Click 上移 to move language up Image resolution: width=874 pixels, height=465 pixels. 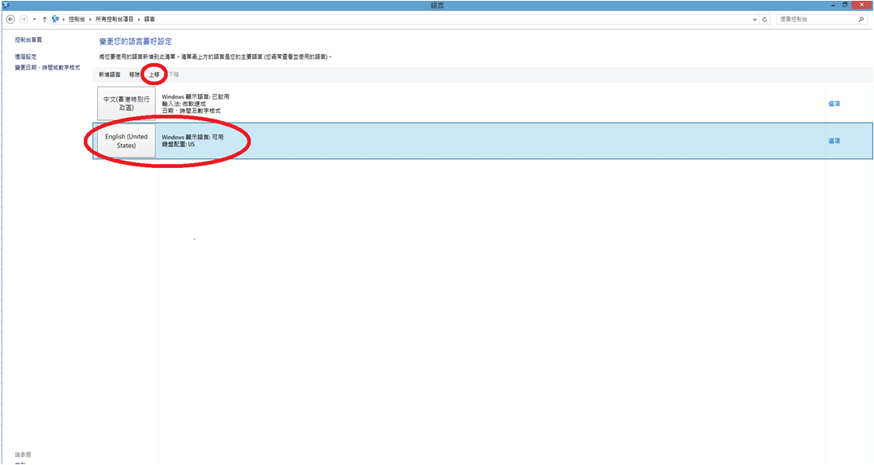pos(154,74)
